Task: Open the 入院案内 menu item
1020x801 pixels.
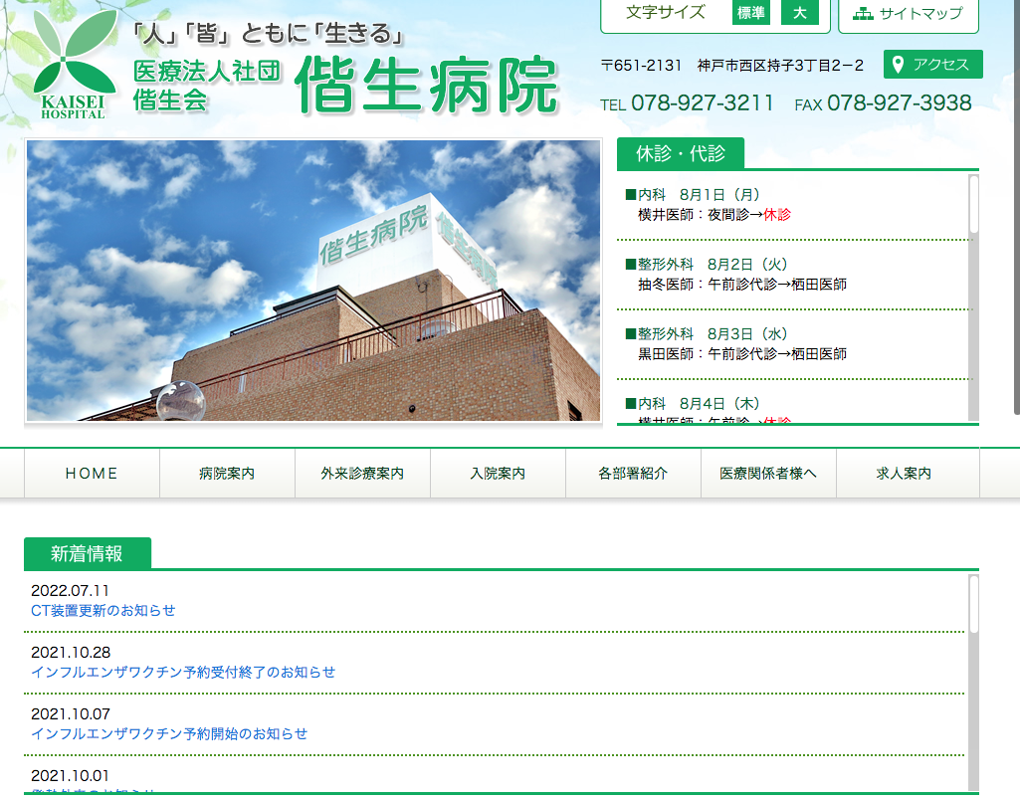Action: point(498,473)
